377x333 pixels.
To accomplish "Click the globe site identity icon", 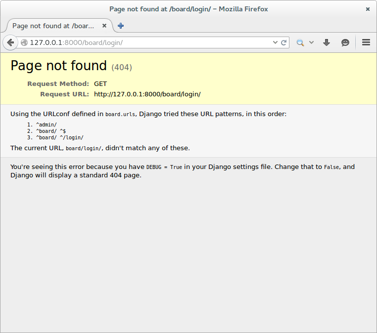I will pos(24,42).
